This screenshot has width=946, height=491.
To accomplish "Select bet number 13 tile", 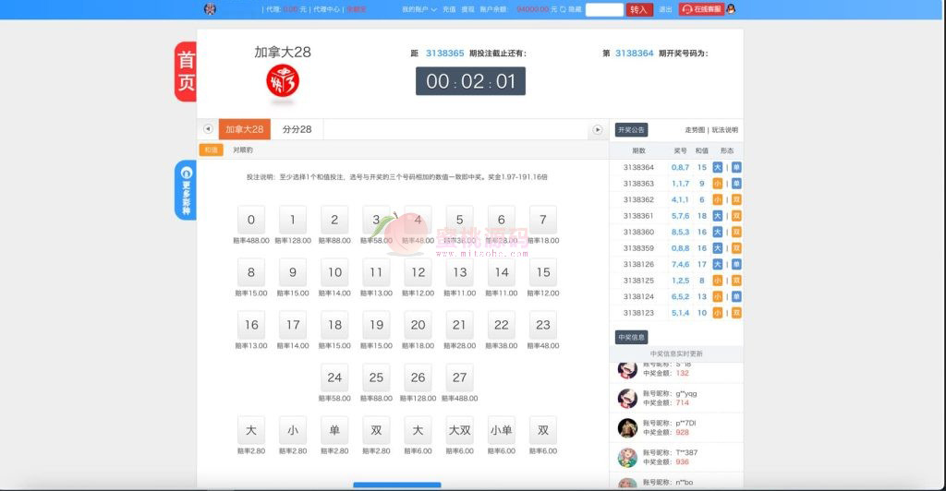I will click(x=459, y=272).
